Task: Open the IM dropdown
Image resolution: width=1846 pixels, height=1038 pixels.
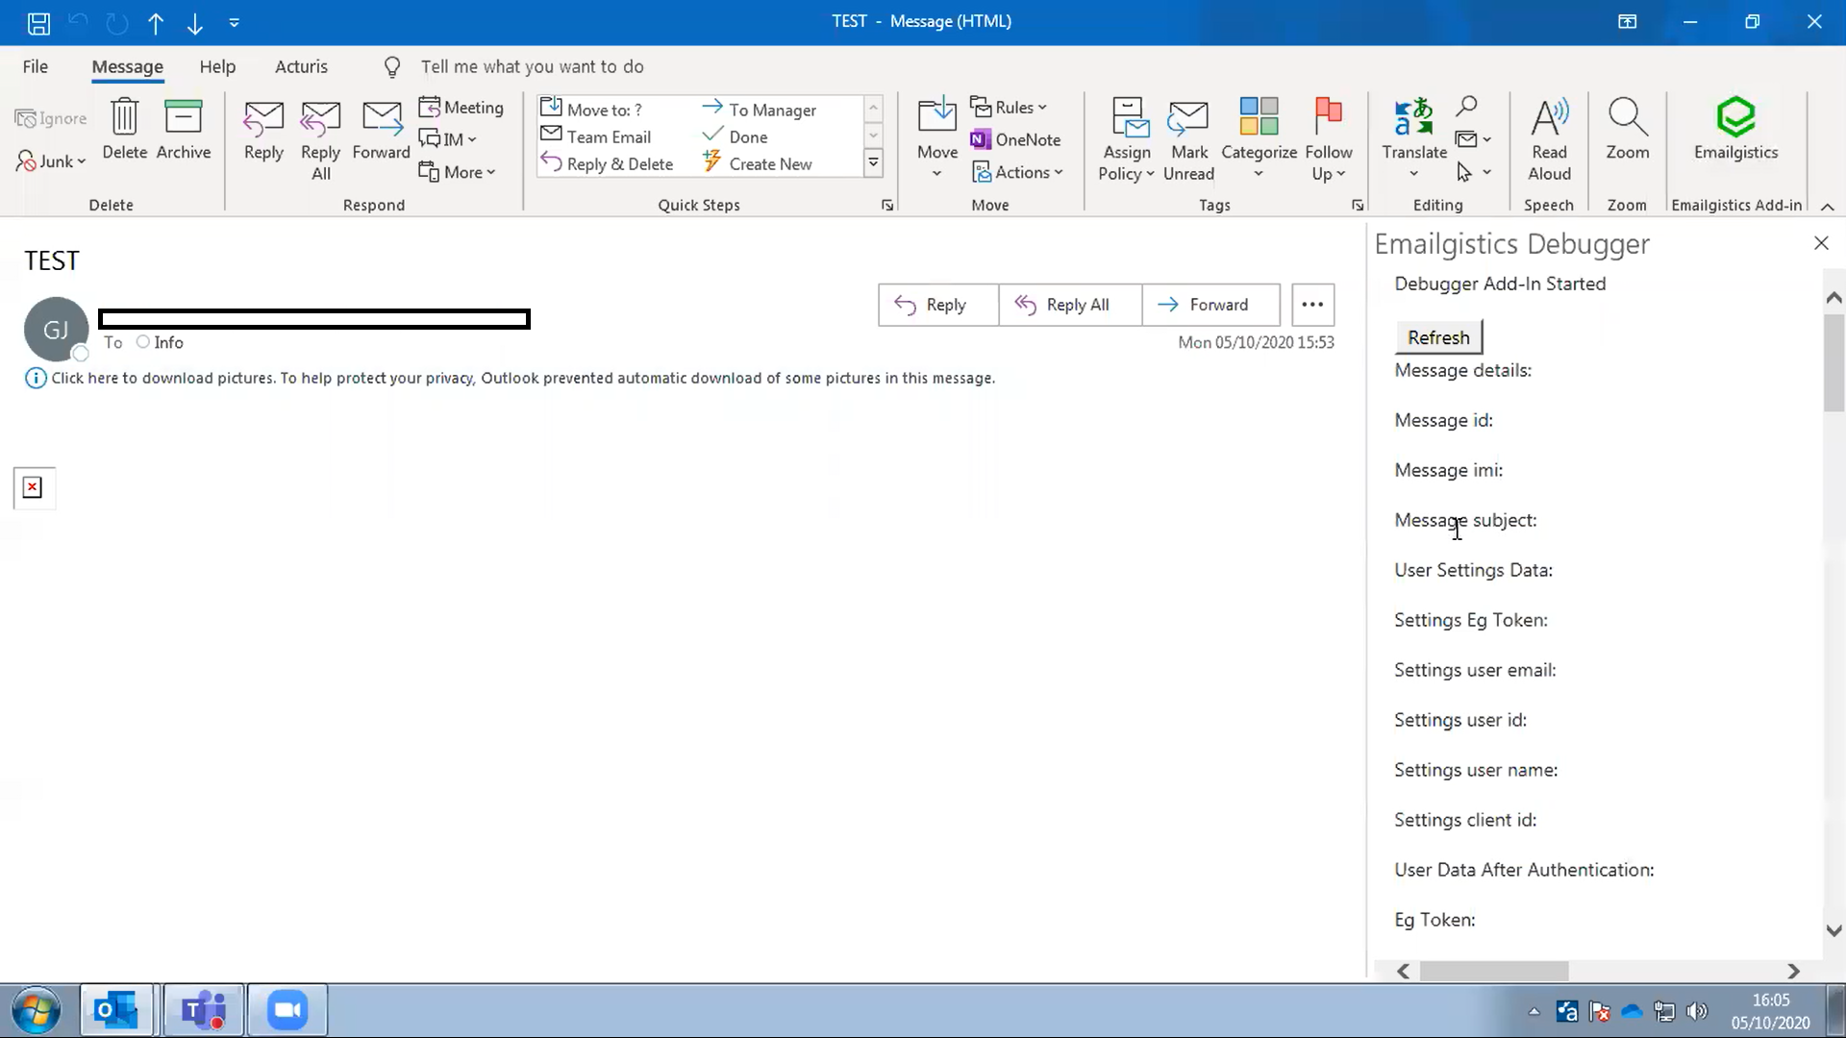Action: point(448,139)
